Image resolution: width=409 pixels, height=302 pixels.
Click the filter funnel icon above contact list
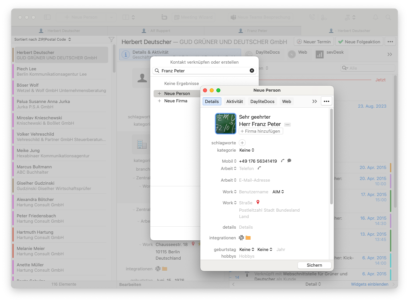[x=112, y=39]
